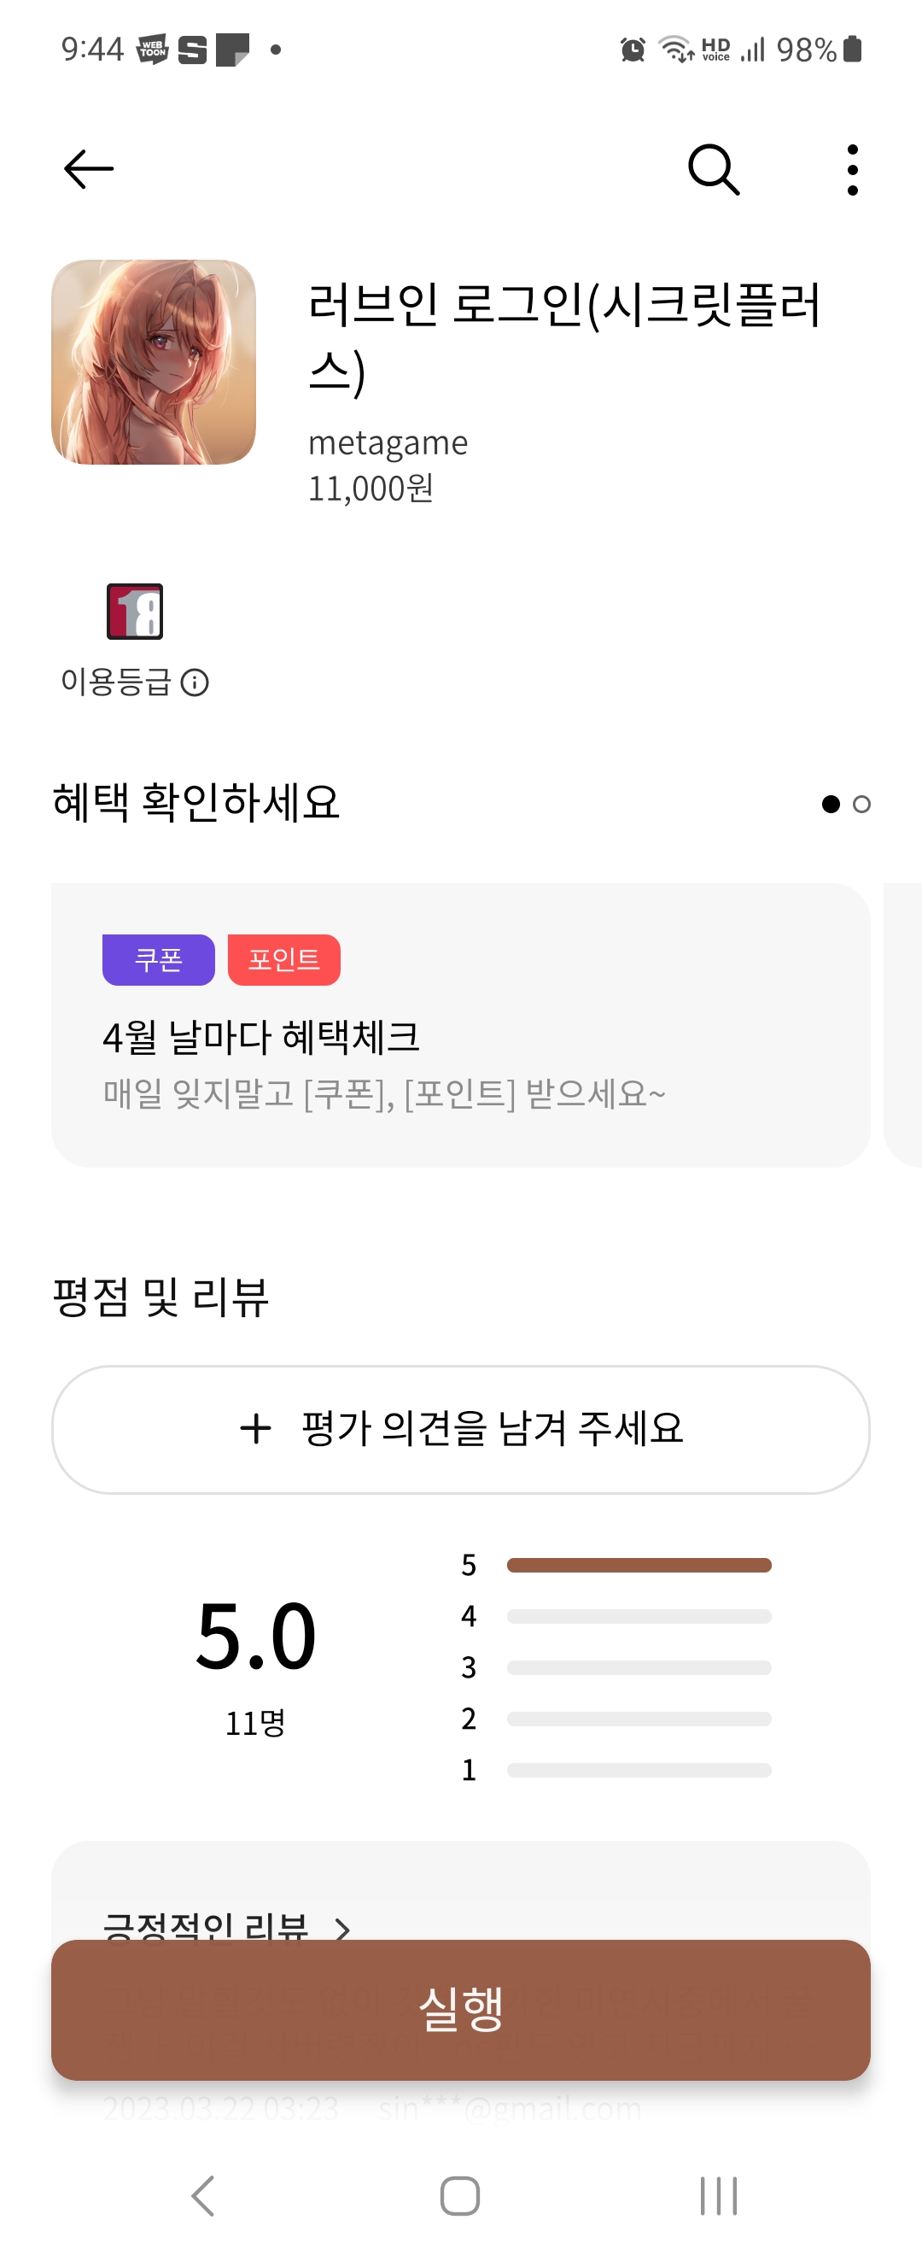922x2255 pixels.
Task: Tap the 18 age rating badge
Action: 135,611
